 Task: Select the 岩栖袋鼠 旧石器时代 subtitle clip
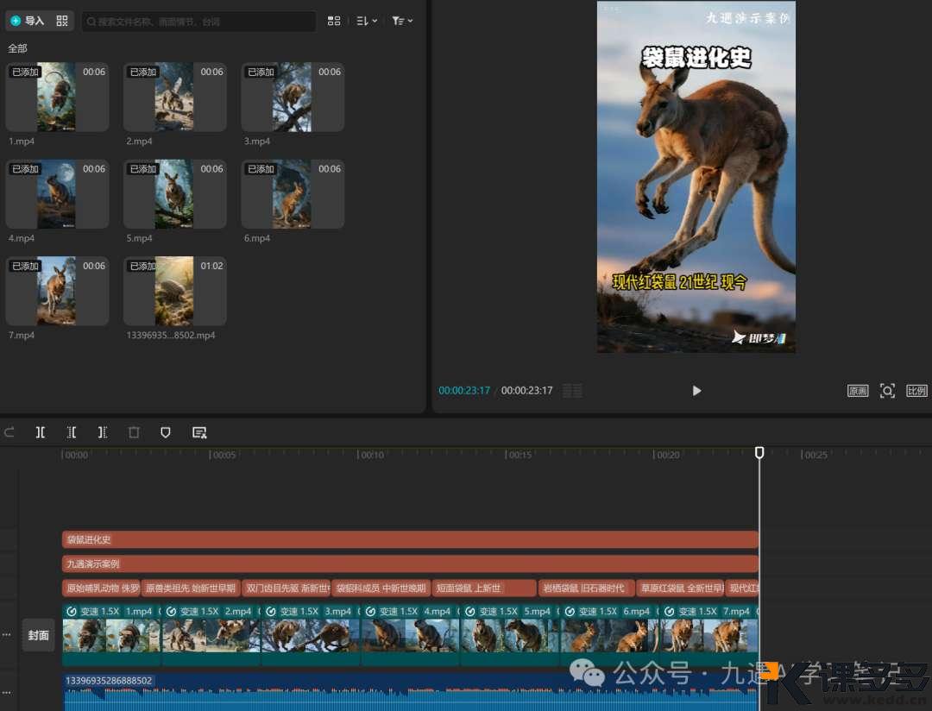[x=587, y=588]
